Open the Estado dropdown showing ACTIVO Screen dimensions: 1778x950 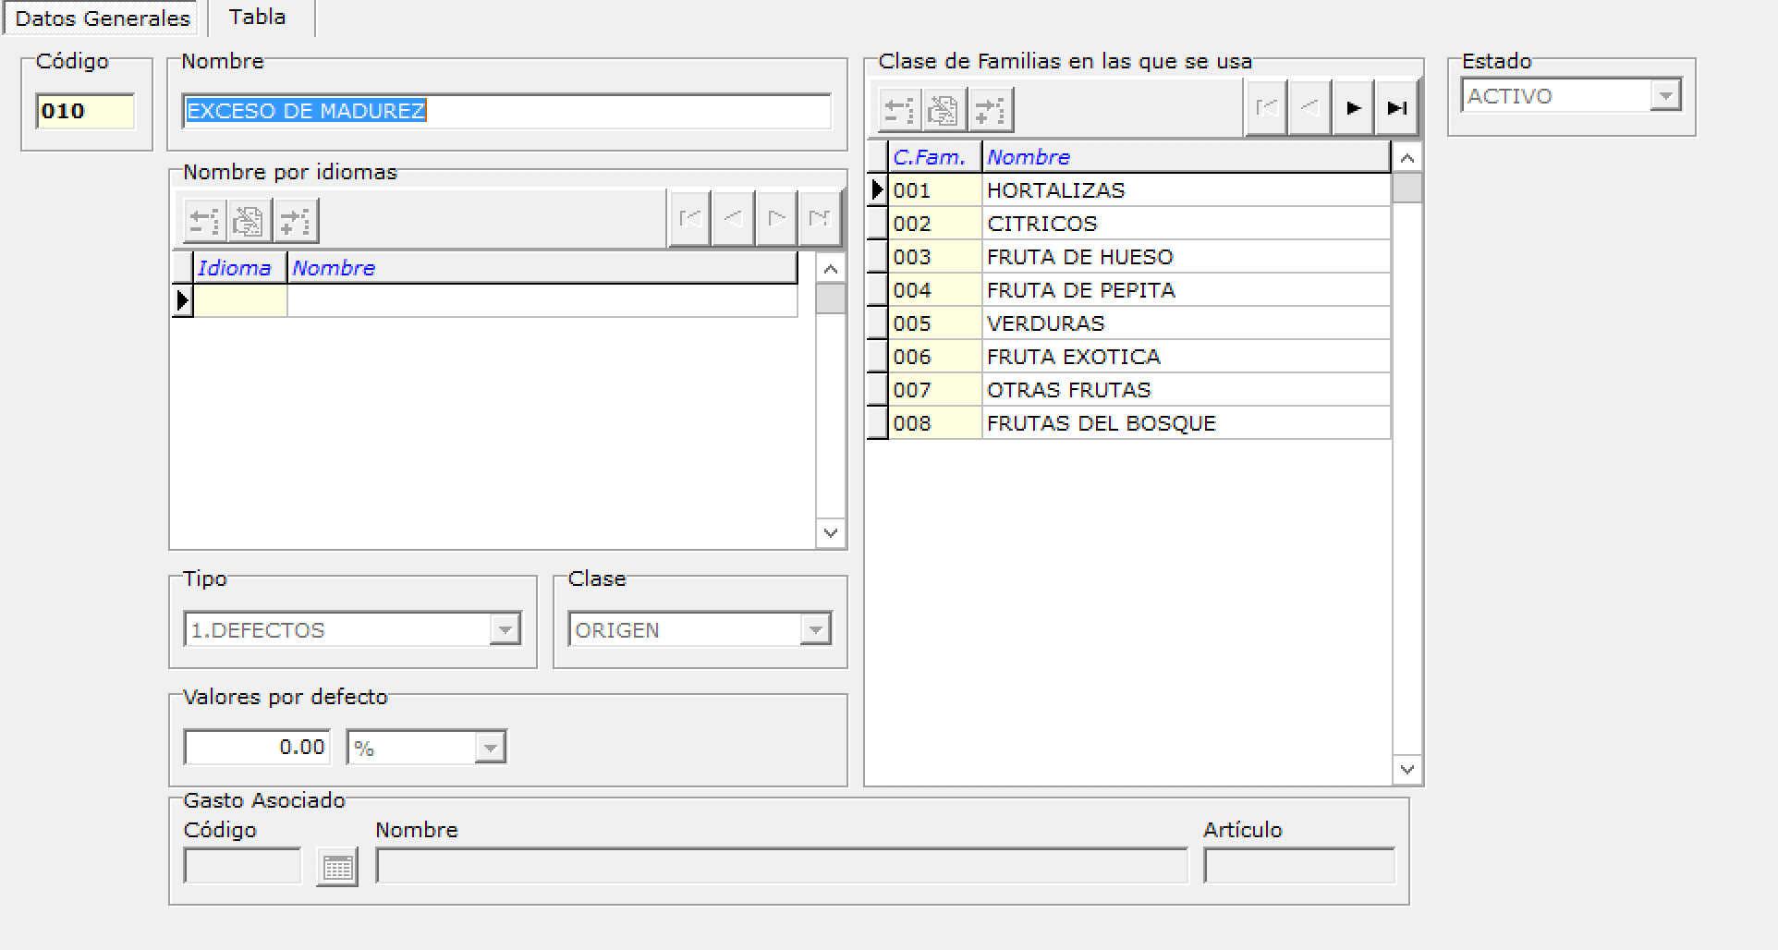coord(1665,95)
